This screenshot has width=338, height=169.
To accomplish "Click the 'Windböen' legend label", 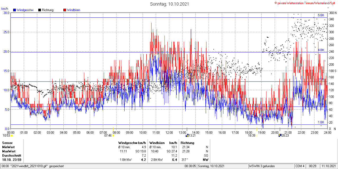I will click(74, 10).
